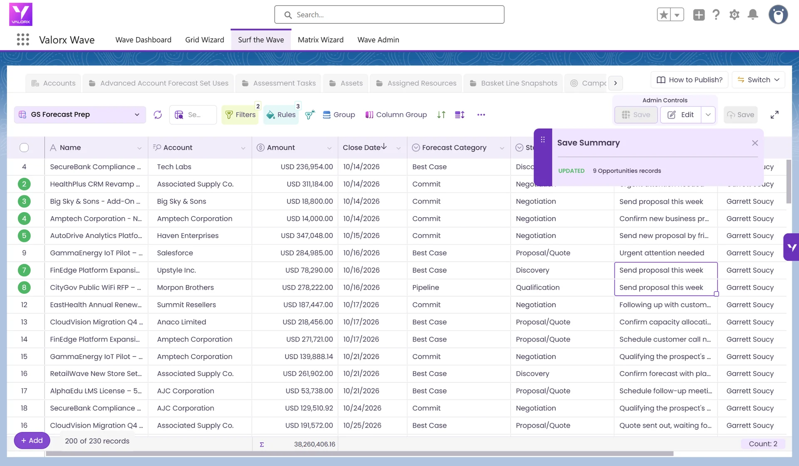
Task: Click the row height adjust icon
Action: [x=460, y=114]
